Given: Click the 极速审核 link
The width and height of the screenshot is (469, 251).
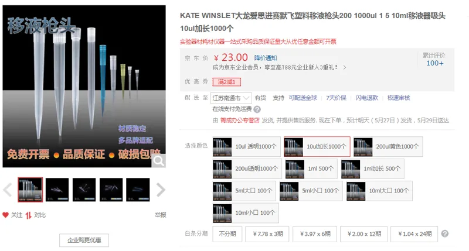Looking at the screenshot, I should 399,98.
